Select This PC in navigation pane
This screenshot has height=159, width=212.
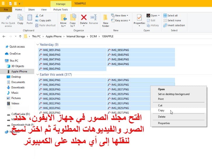coord(11,61)
